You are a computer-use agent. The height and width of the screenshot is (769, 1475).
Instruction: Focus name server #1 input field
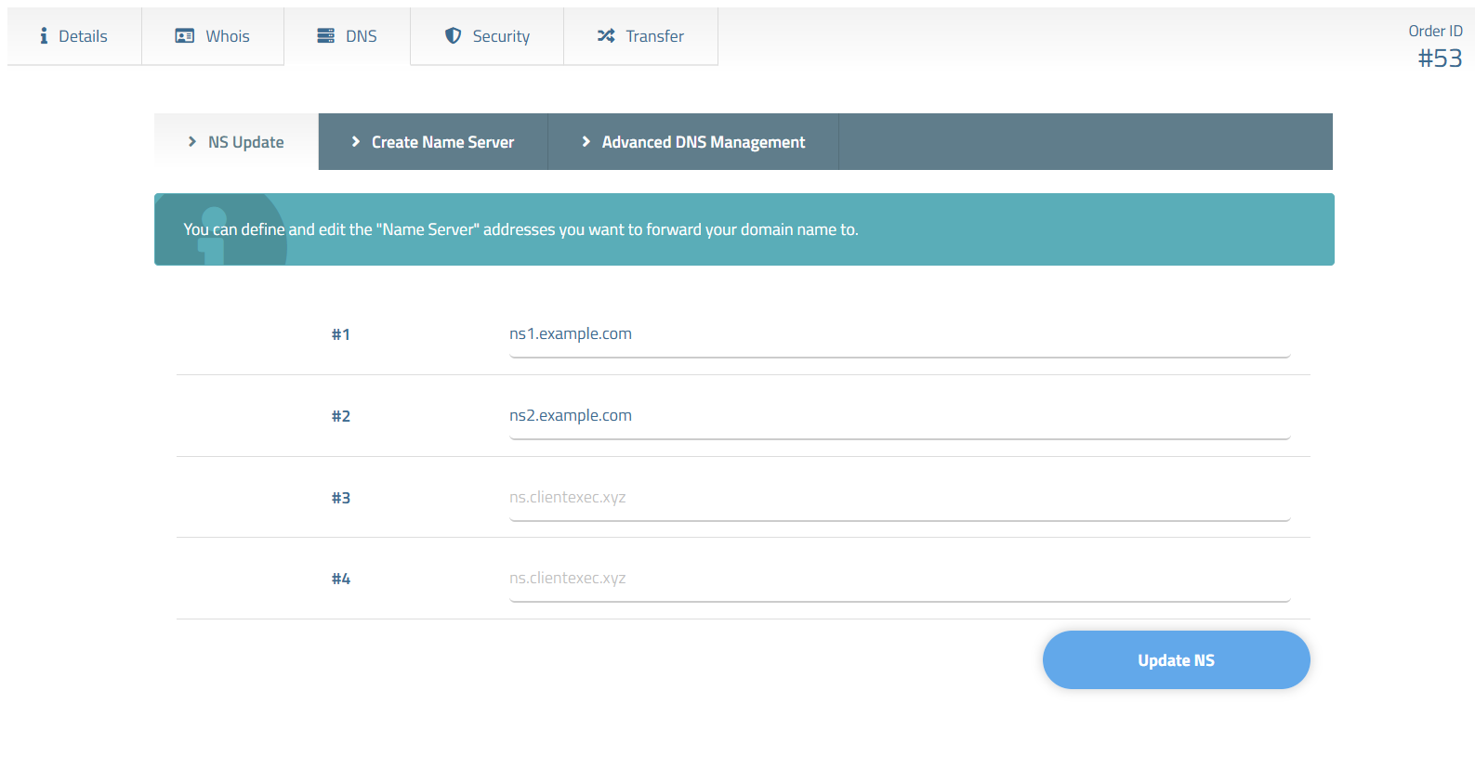[900, 334]
